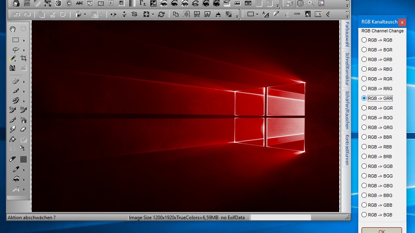The image size is (415, 233).
Task: Select the Crop tool
Action: coord(24,58)
